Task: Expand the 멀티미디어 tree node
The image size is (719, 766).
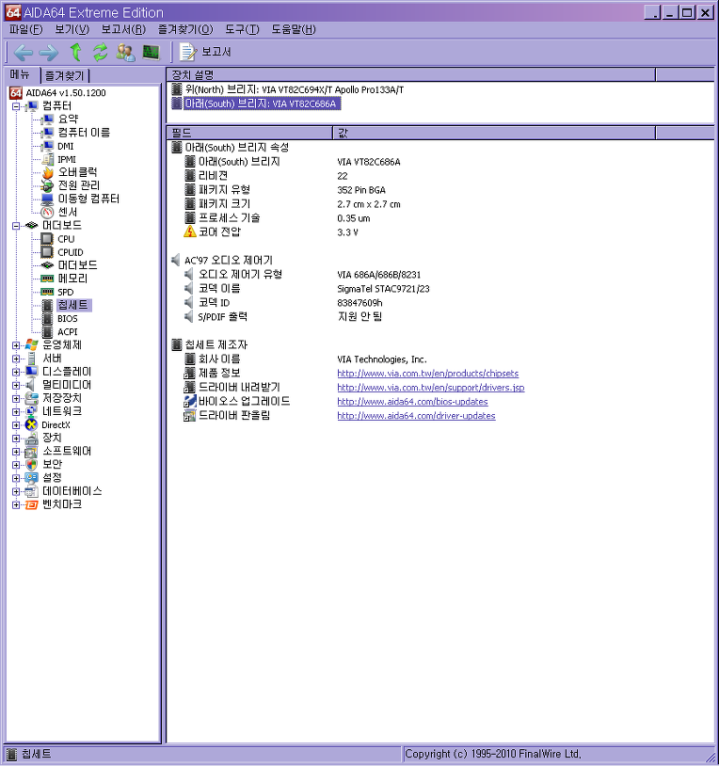Action: tap(16, 386)
